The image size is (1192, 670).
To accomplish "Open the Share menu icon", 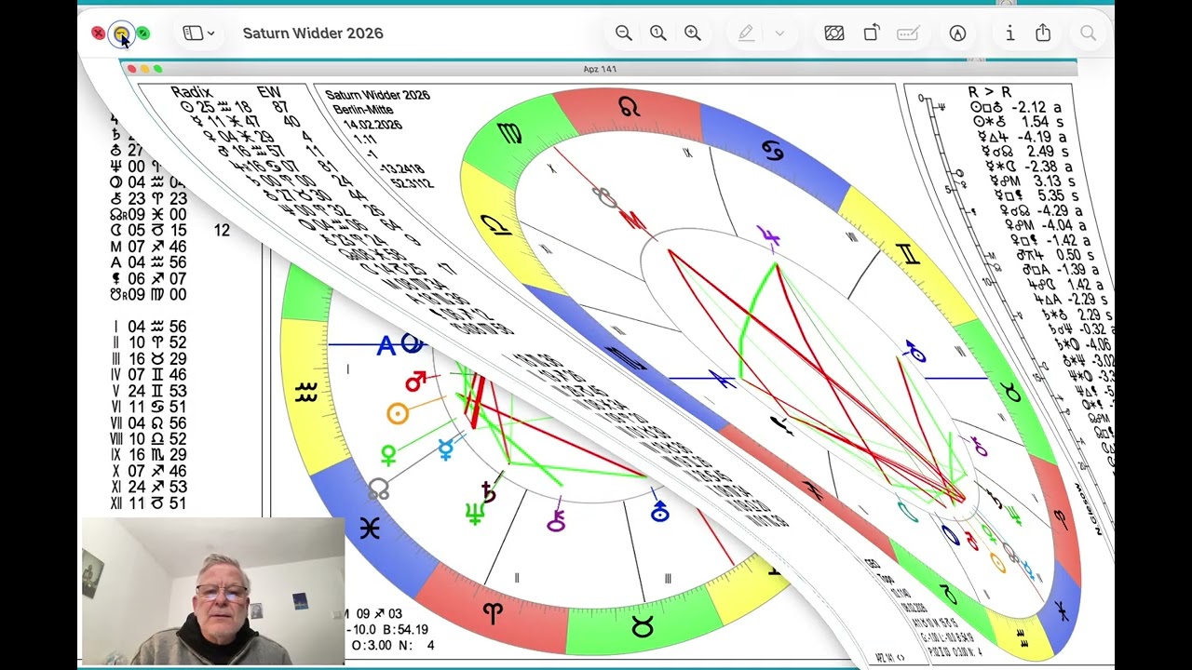I will coord(1043,33).
